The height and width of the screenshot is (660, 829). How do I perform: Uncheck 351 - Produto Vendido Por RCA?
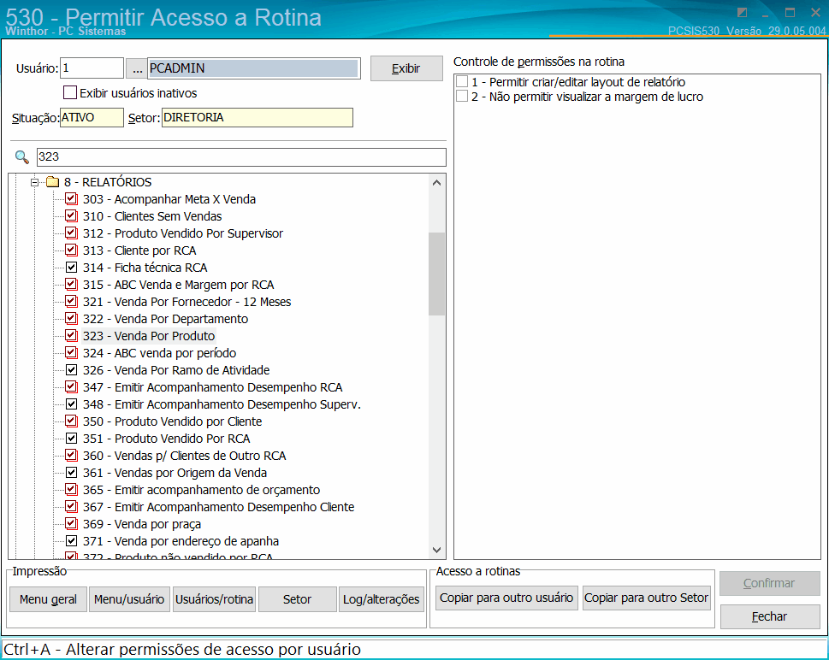coord(71,438)
